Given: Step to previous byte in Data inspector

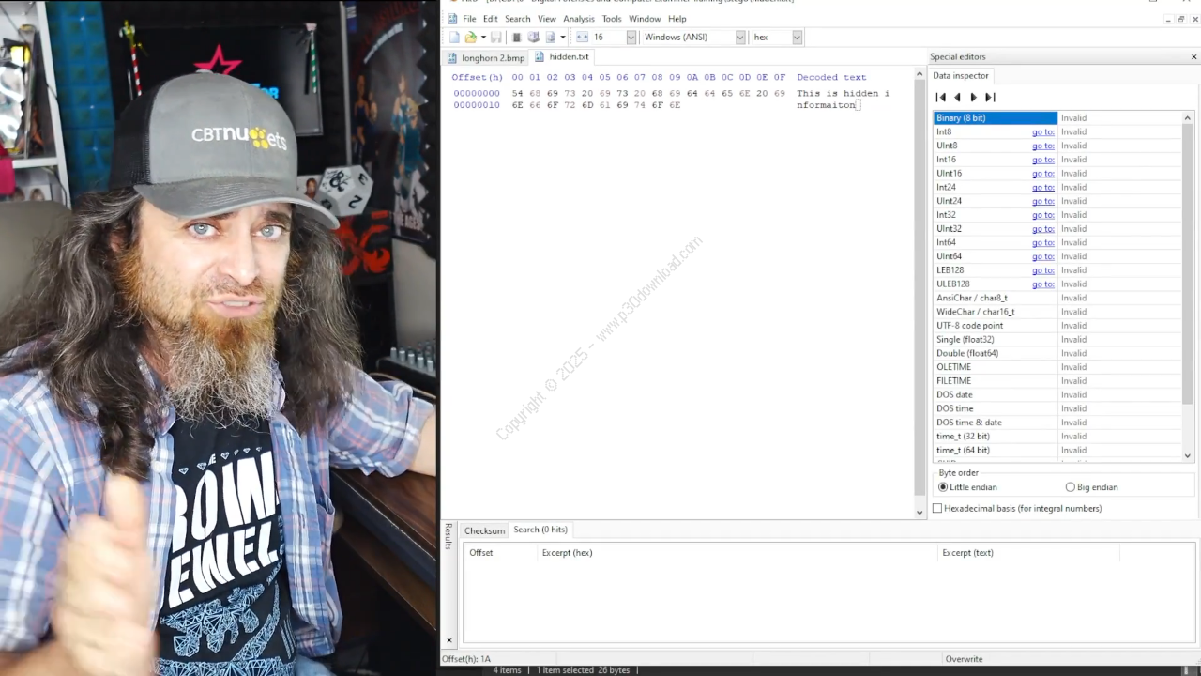Looking at the screenshot, I should [x=957, y=97].
